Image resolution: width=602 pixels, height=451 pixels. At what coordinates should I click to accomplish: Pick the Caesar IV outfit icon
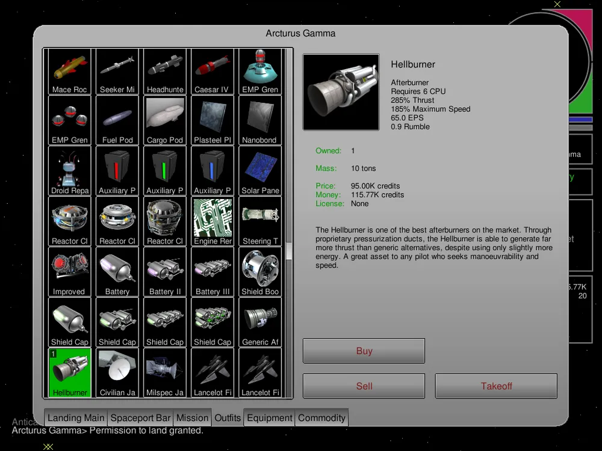click(x=213, y=72)
